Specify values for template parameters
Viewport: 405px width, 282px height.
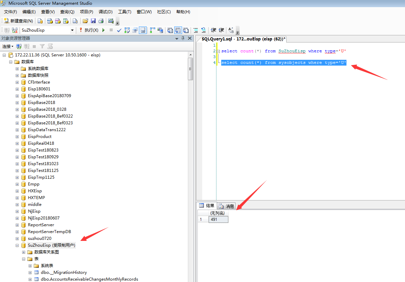(231, 30)
